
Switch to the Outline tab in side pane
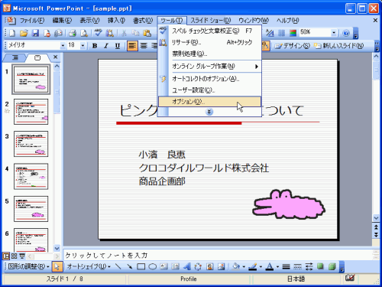pyautogui.click(x=15, y=57)
